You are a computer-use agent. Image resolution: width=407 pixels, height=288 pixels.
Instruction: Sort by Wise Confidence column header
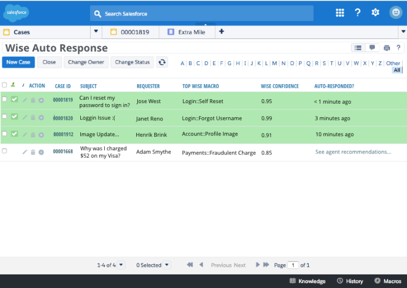[280, 86]
